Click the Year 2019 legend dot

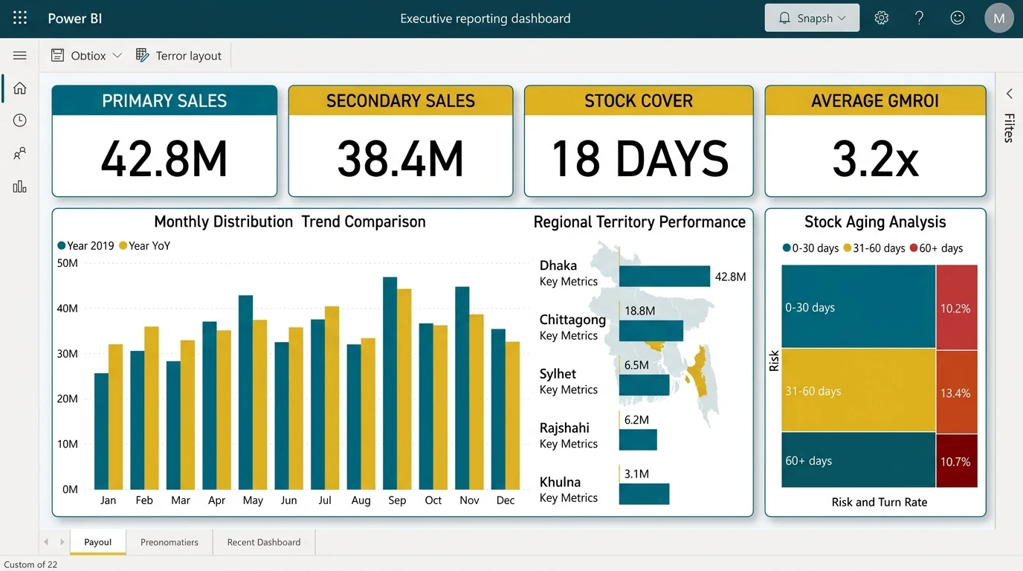tap(62, 246)
